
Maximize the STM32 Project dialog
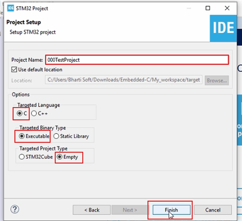tap(208, 8)
